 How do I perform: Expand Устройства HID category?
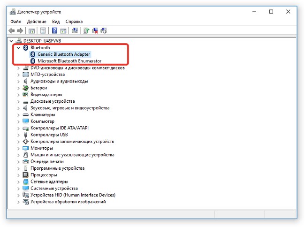(x=18, y=195)
